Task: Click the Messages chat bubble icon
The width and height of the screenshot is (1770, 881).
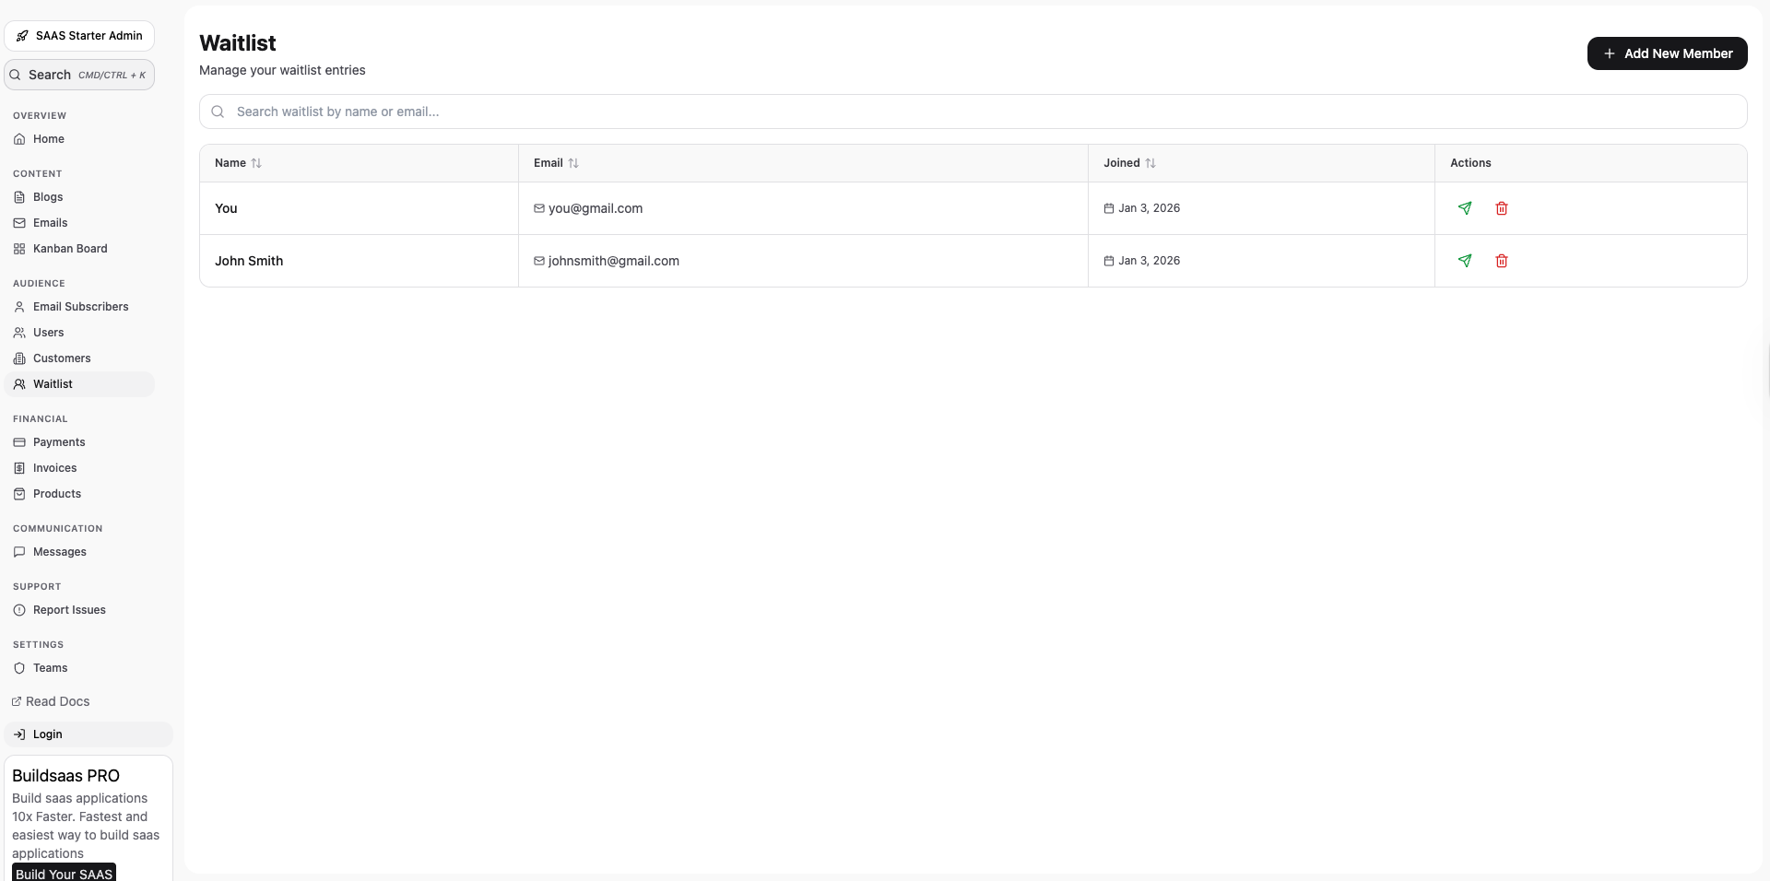Action: (19, 552)
